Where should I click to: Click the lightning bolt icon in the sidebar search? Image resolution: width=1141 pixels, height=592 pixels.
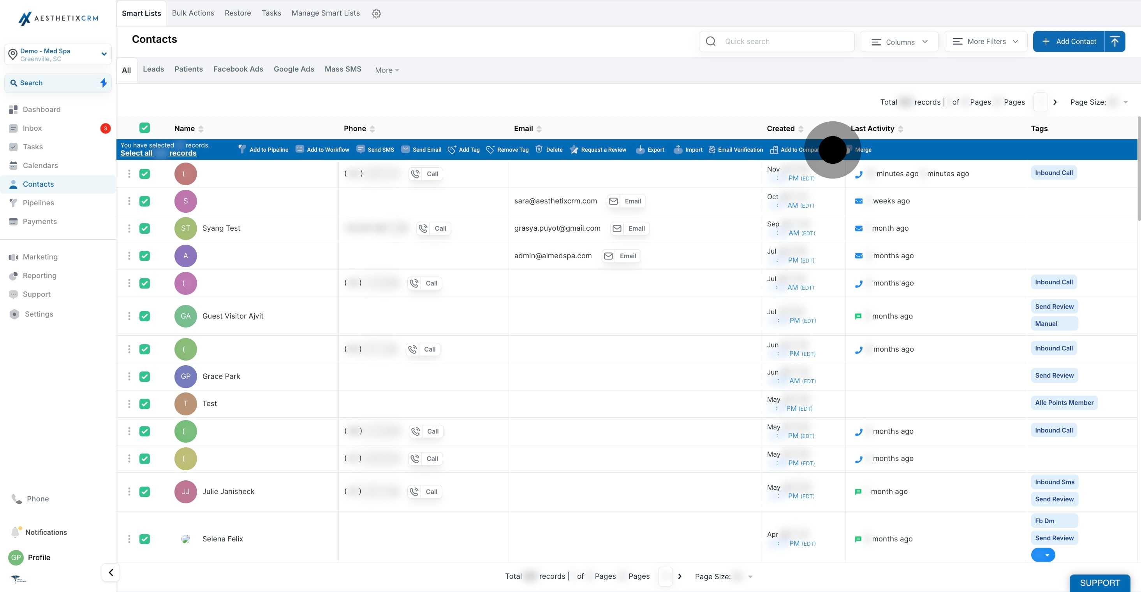103,83
